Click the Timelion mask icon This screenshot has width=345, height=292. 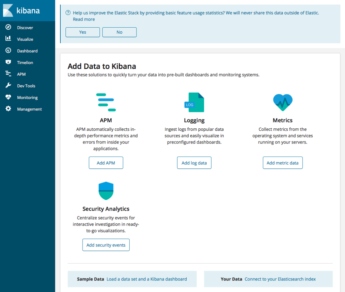click(8, 62)
